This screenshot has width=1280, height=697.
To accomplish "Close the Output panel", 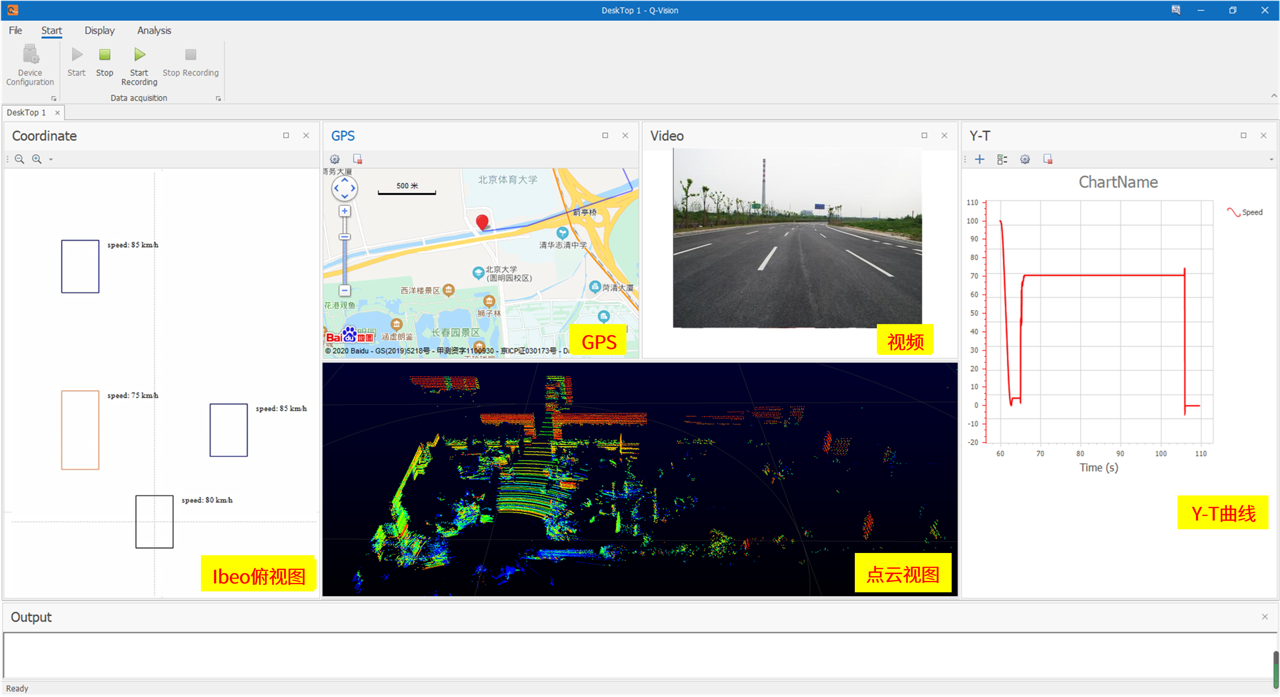I will [1264, 616].
